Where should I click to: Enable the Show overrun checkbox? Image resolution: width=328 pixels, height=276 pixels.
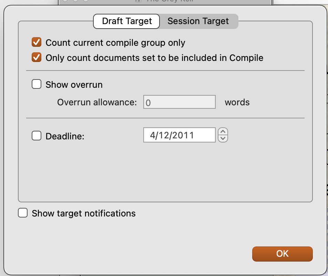point(37,84)
